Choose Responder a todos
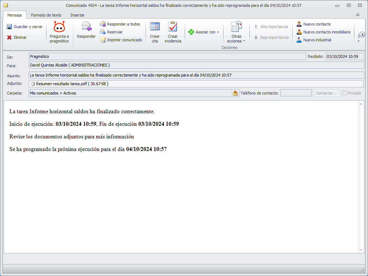 (120, 24)
